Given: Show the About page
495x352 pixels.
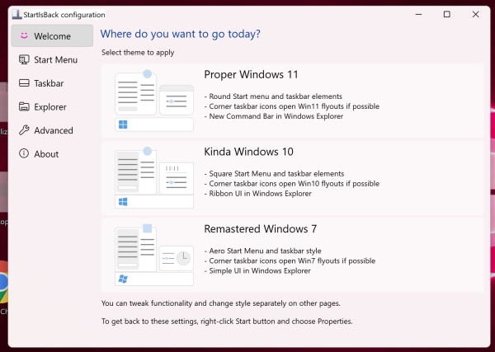Looking at the screenshot, I should click(x=46, y=154).
